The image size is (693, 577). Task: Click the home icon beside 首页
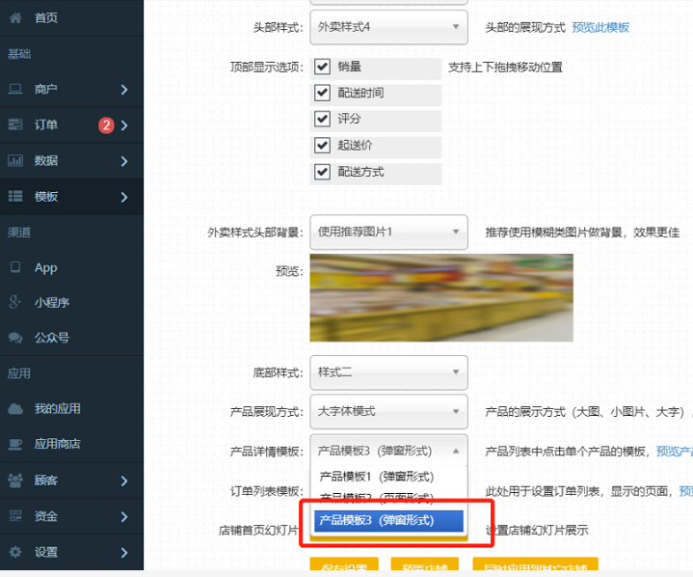click(x=15, y=17)
